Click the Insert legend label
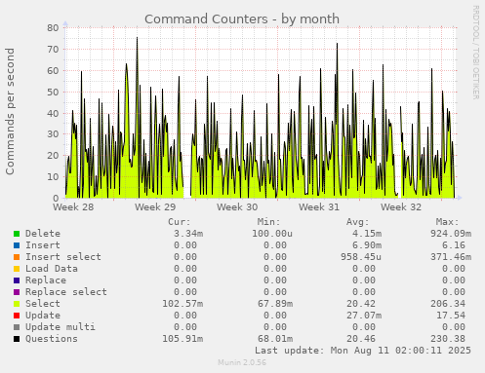The image size is (485, 373). [43, 245]
